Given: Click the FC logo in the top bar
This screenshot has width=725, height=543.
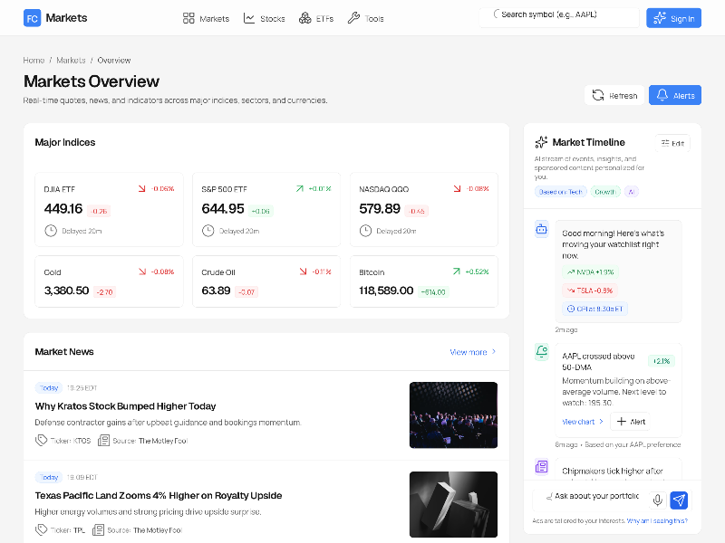Looking at the screenshot, I should pyautogui.click(x=32, y=18).
